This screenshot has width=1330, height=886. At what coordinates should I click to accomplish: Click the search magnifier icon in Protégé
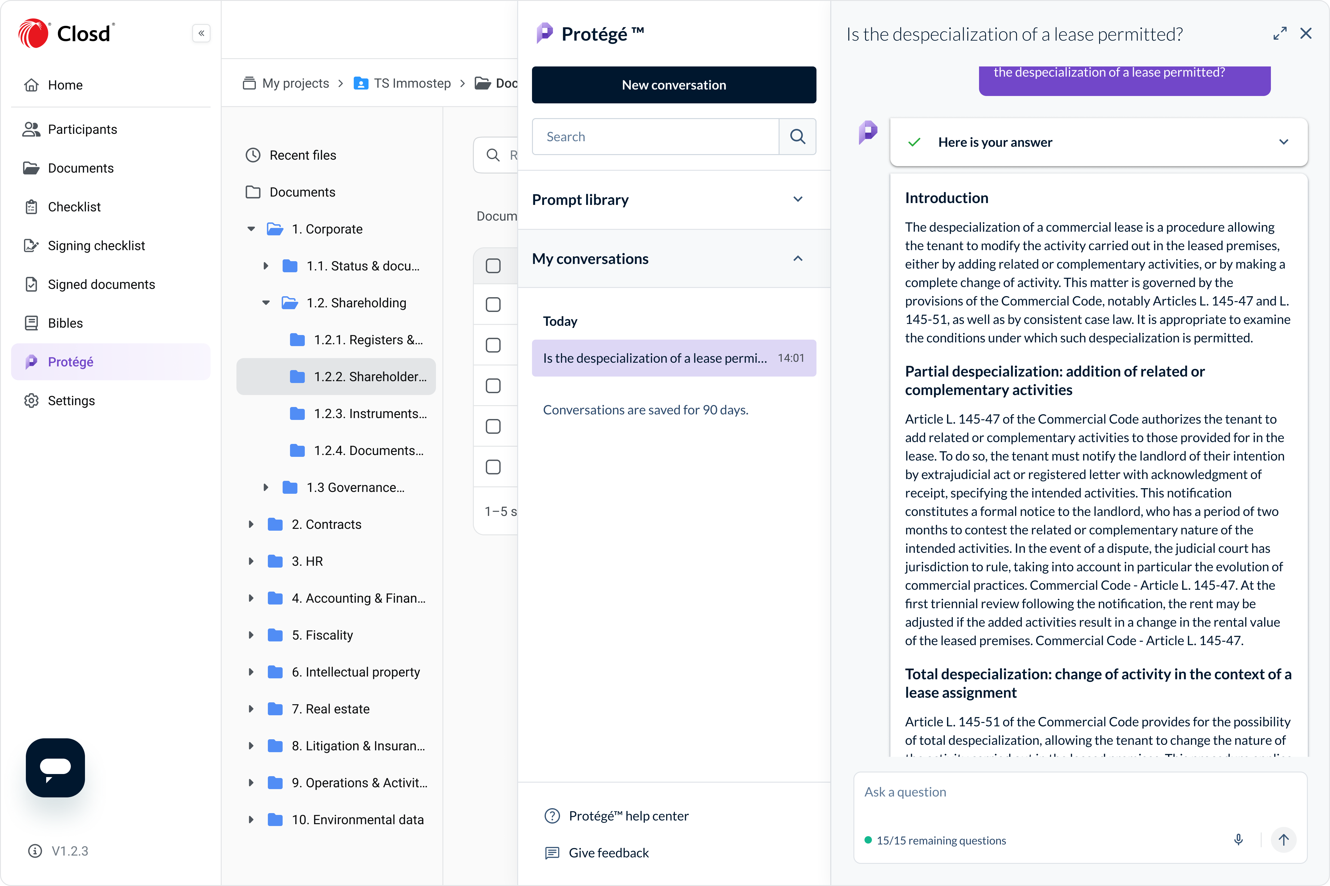coord(797,137)
